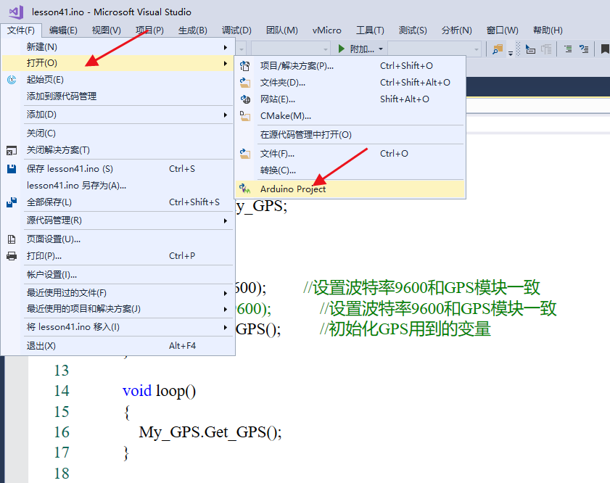The width and height of the screenshot is (610, 483).
Task: Click the CMake folder icon
Action: (245, 116)
